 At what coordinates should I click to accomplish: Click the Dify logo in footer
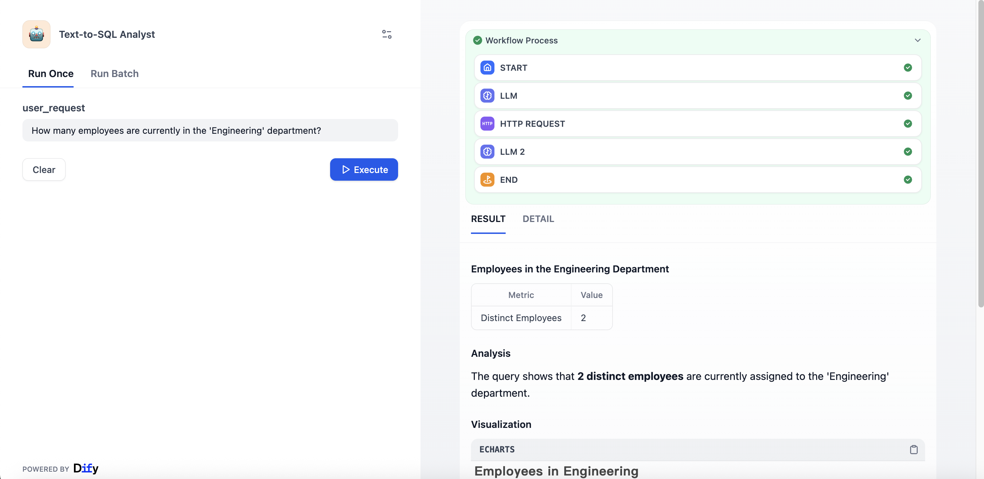(x=86, y=468)
